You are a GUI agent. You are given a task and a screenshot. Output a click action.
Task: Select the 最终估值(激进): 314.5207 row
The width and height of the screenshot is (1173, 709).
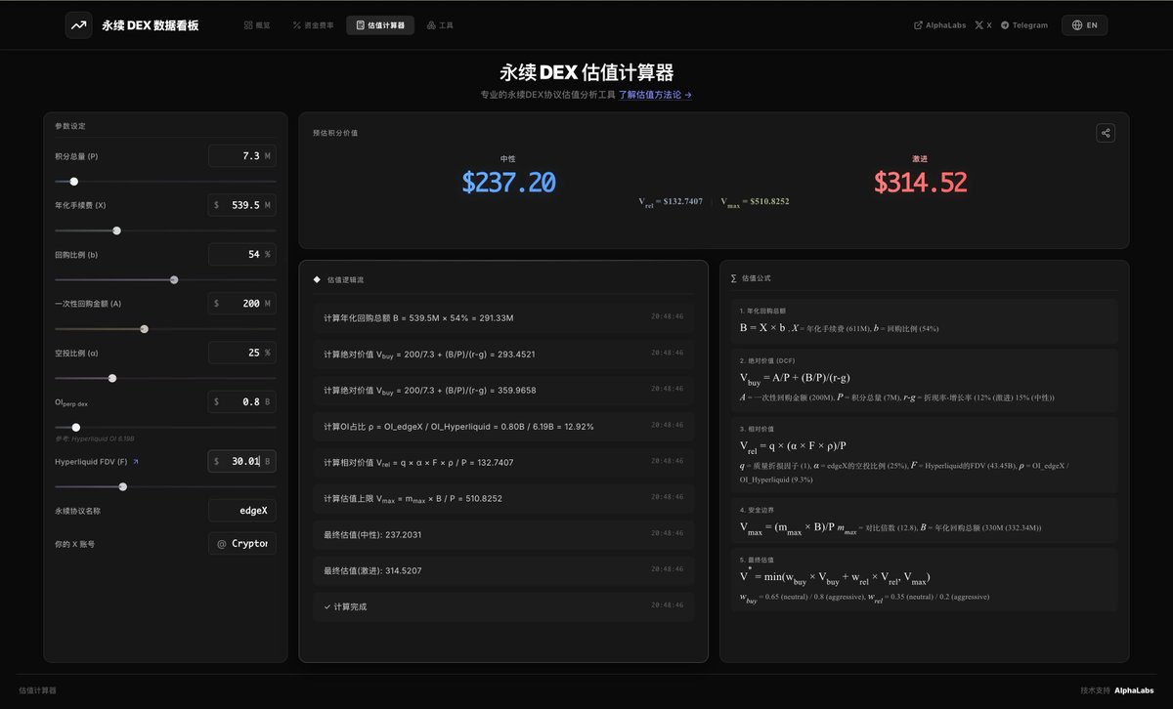point(503,570)
